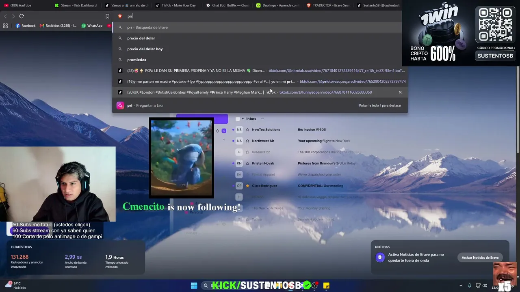Switch to the YouTube browser tab
Image resolution: width=520 pixels, height=292 pixels.
coord(25,5)
